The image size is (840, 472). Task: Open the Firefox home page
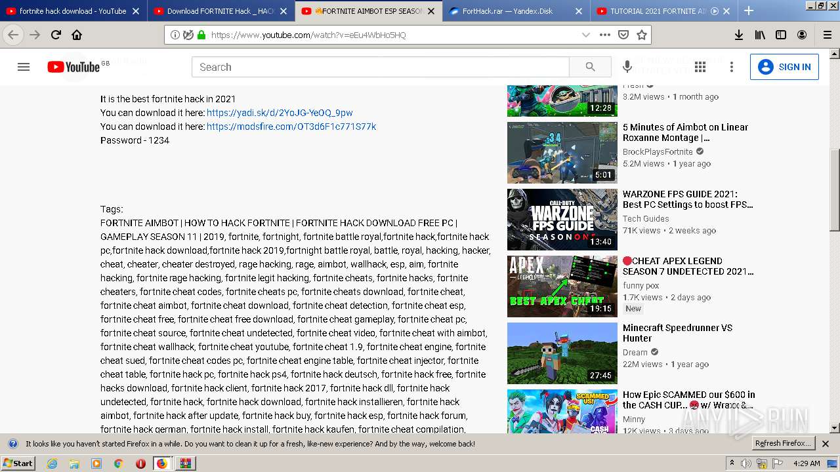[x=77, y=35]
